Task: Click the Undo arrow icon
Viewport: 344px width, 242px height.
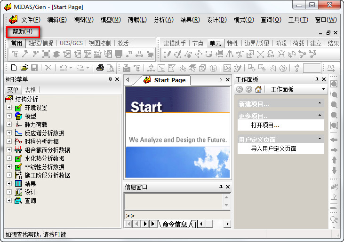Action: pos(64,68)
